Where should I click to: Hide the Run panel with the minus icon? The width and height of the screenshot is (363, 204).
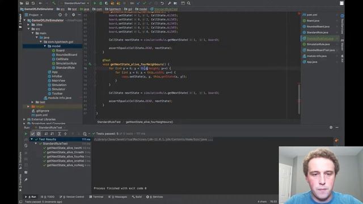pos(337,127)
